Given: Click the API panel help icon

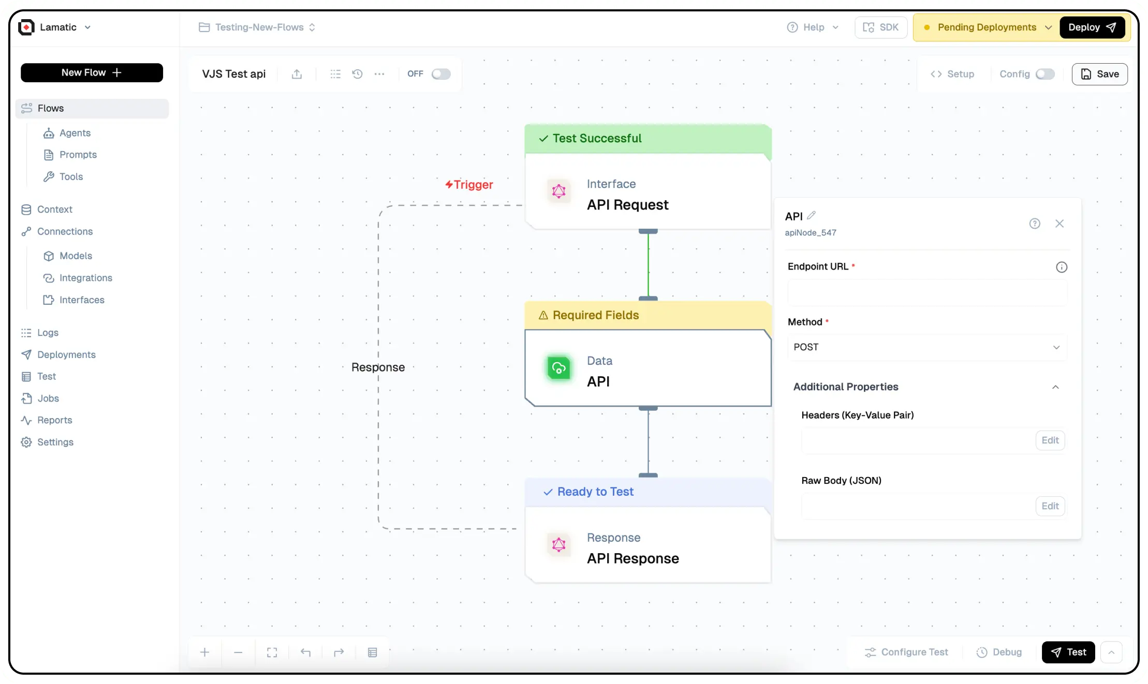Looking at the screenshot, I should tap(1034, 224).
